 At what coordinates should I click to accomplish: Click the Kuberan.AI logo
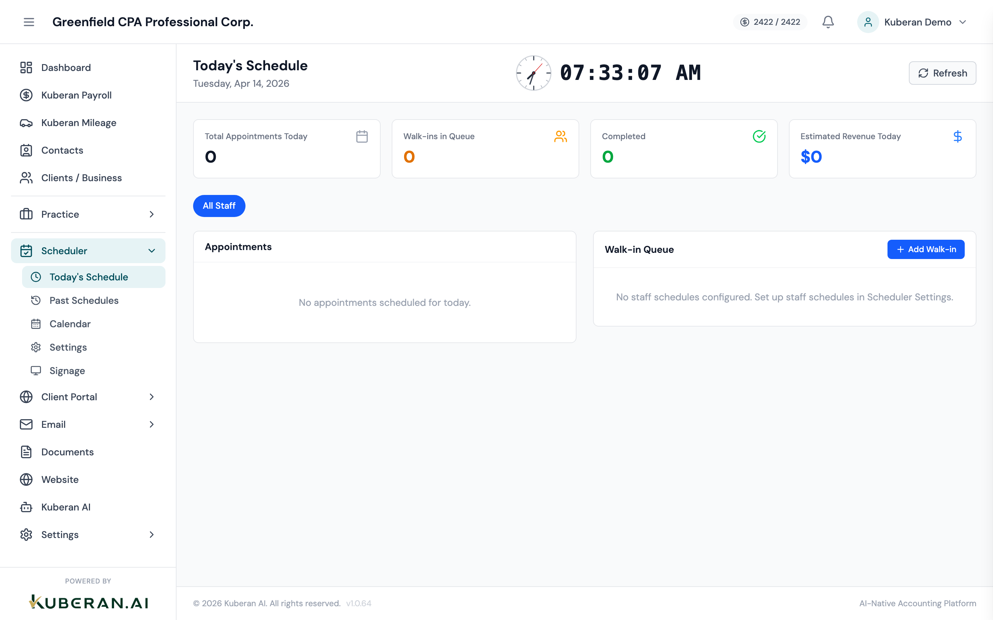88,602
